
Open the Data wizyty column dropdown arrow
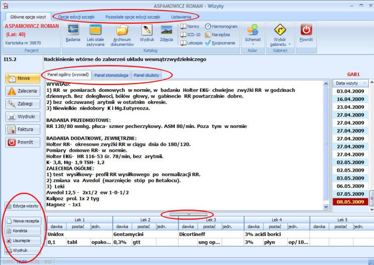pos(365,83)
